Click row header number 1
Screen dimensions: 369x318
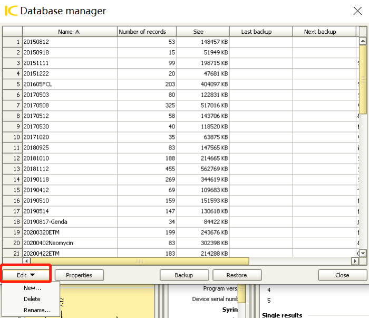tap(12, 42)
